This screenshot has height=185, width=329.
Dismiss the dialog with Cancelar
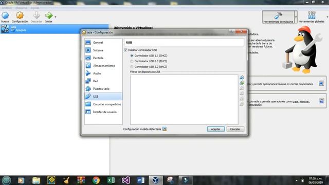[x=235, y=129]
